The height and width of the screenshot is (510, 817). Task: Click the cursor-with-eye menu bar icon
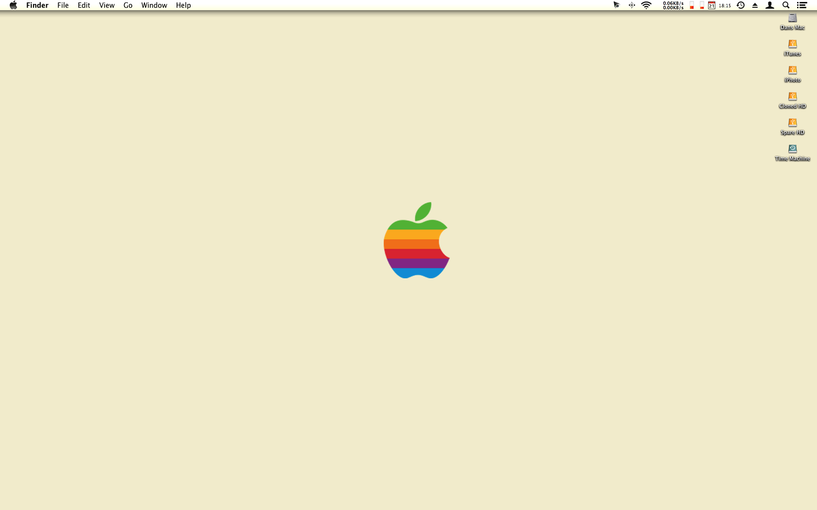click(x=617, y=5)
